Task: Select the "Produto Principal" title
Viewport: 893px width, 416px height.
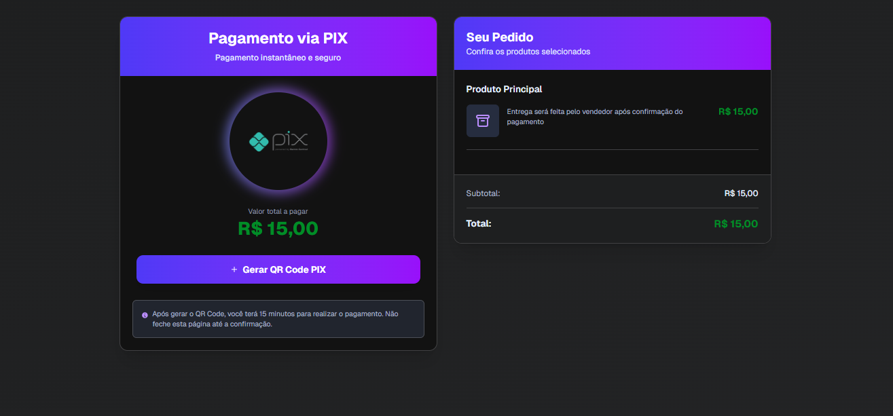Action: point(504,89)
